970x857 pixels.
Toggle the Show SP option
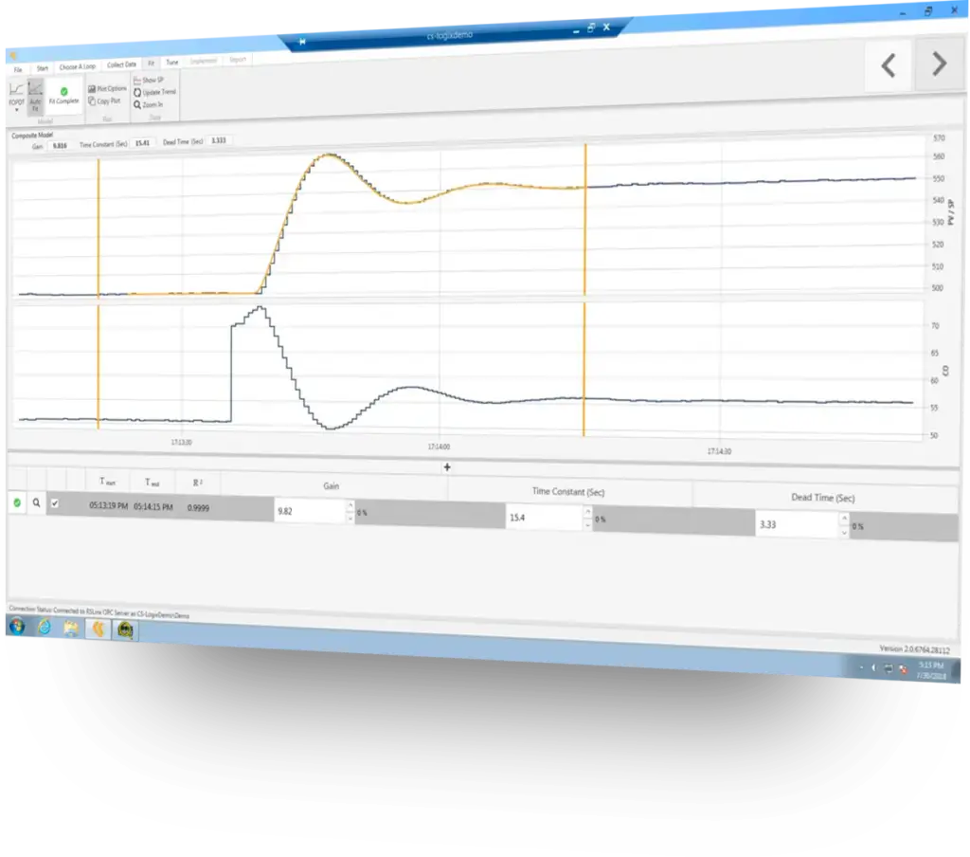137,81
